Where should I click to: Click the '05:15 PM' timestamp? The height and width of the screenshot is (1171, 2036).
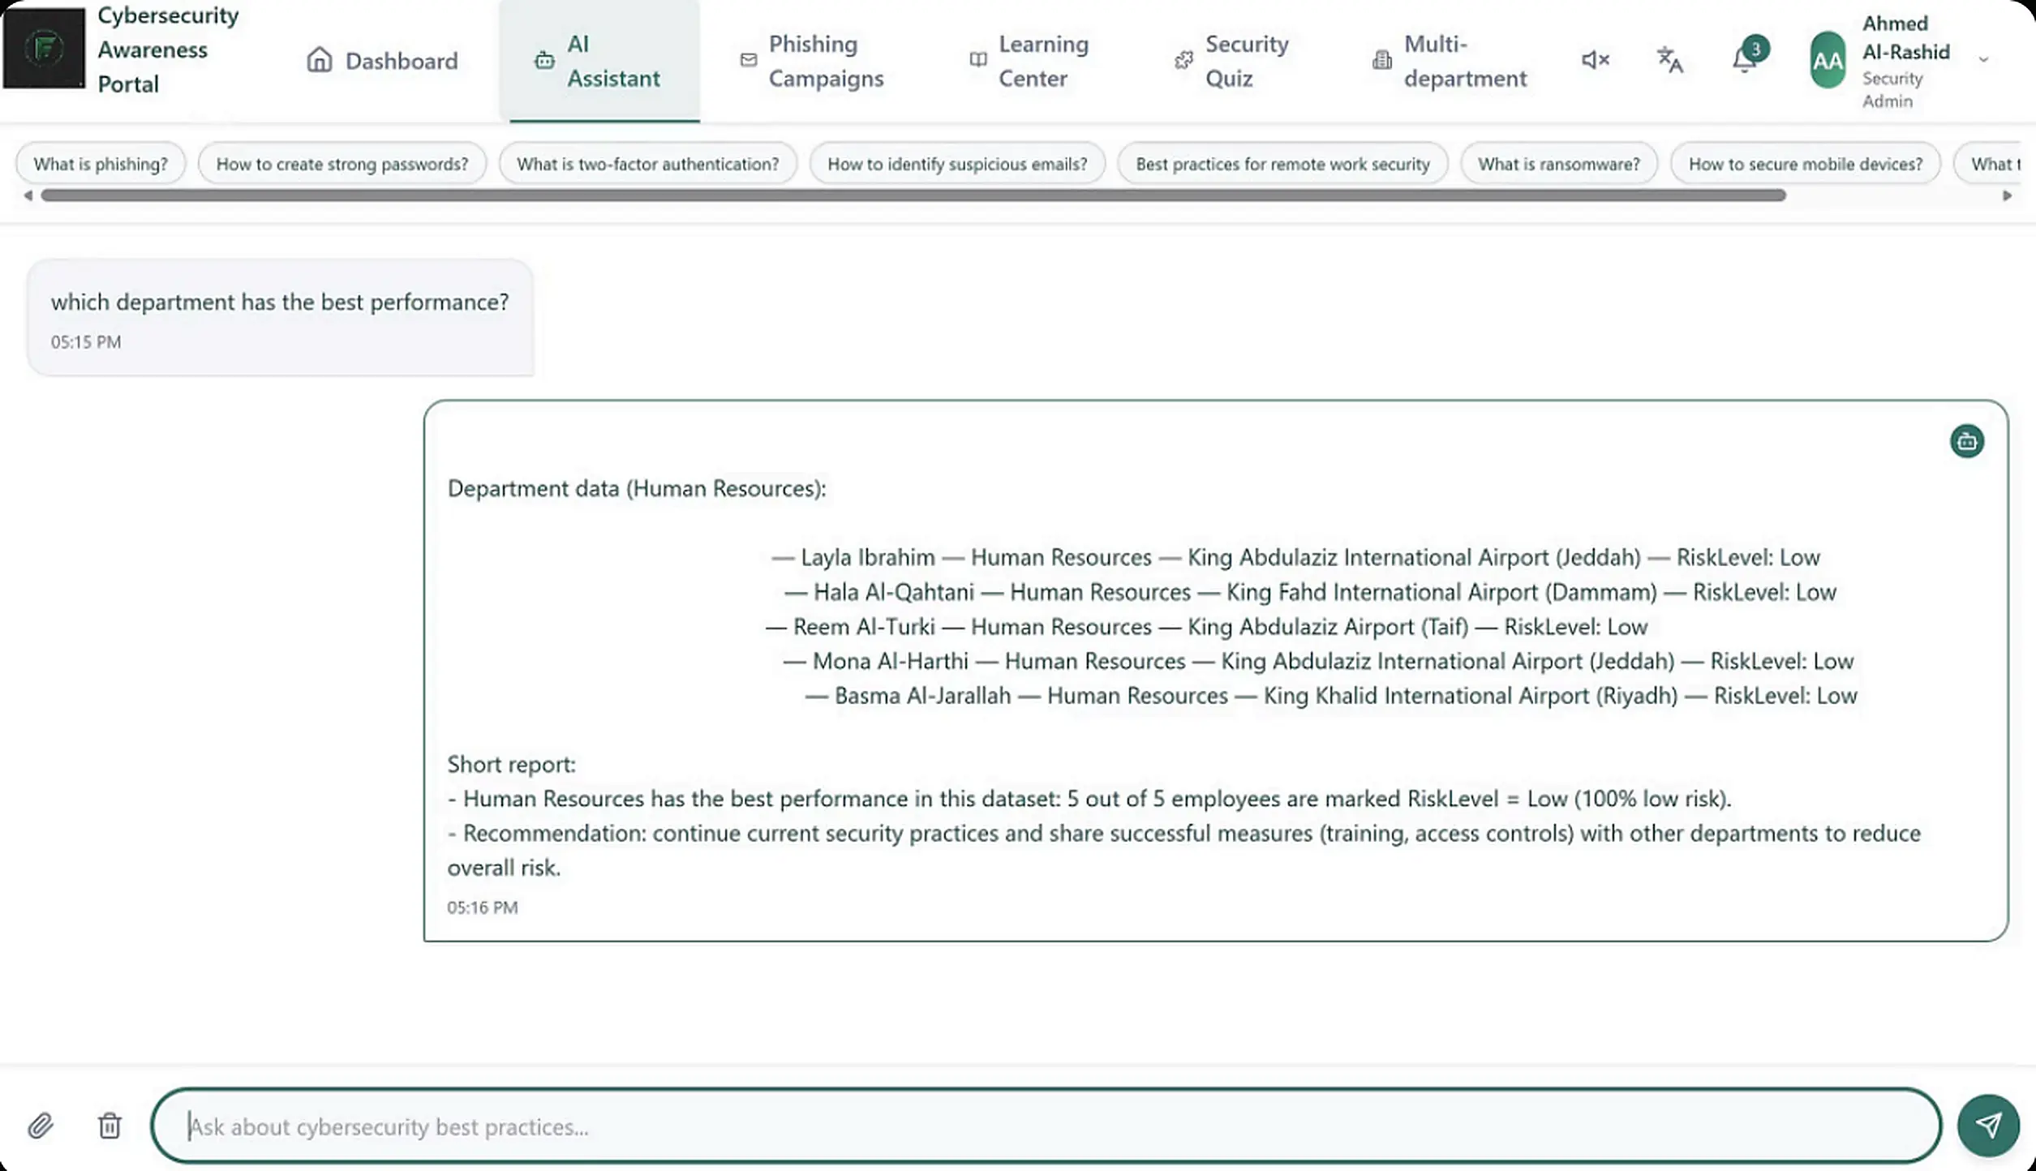point(85,342)
